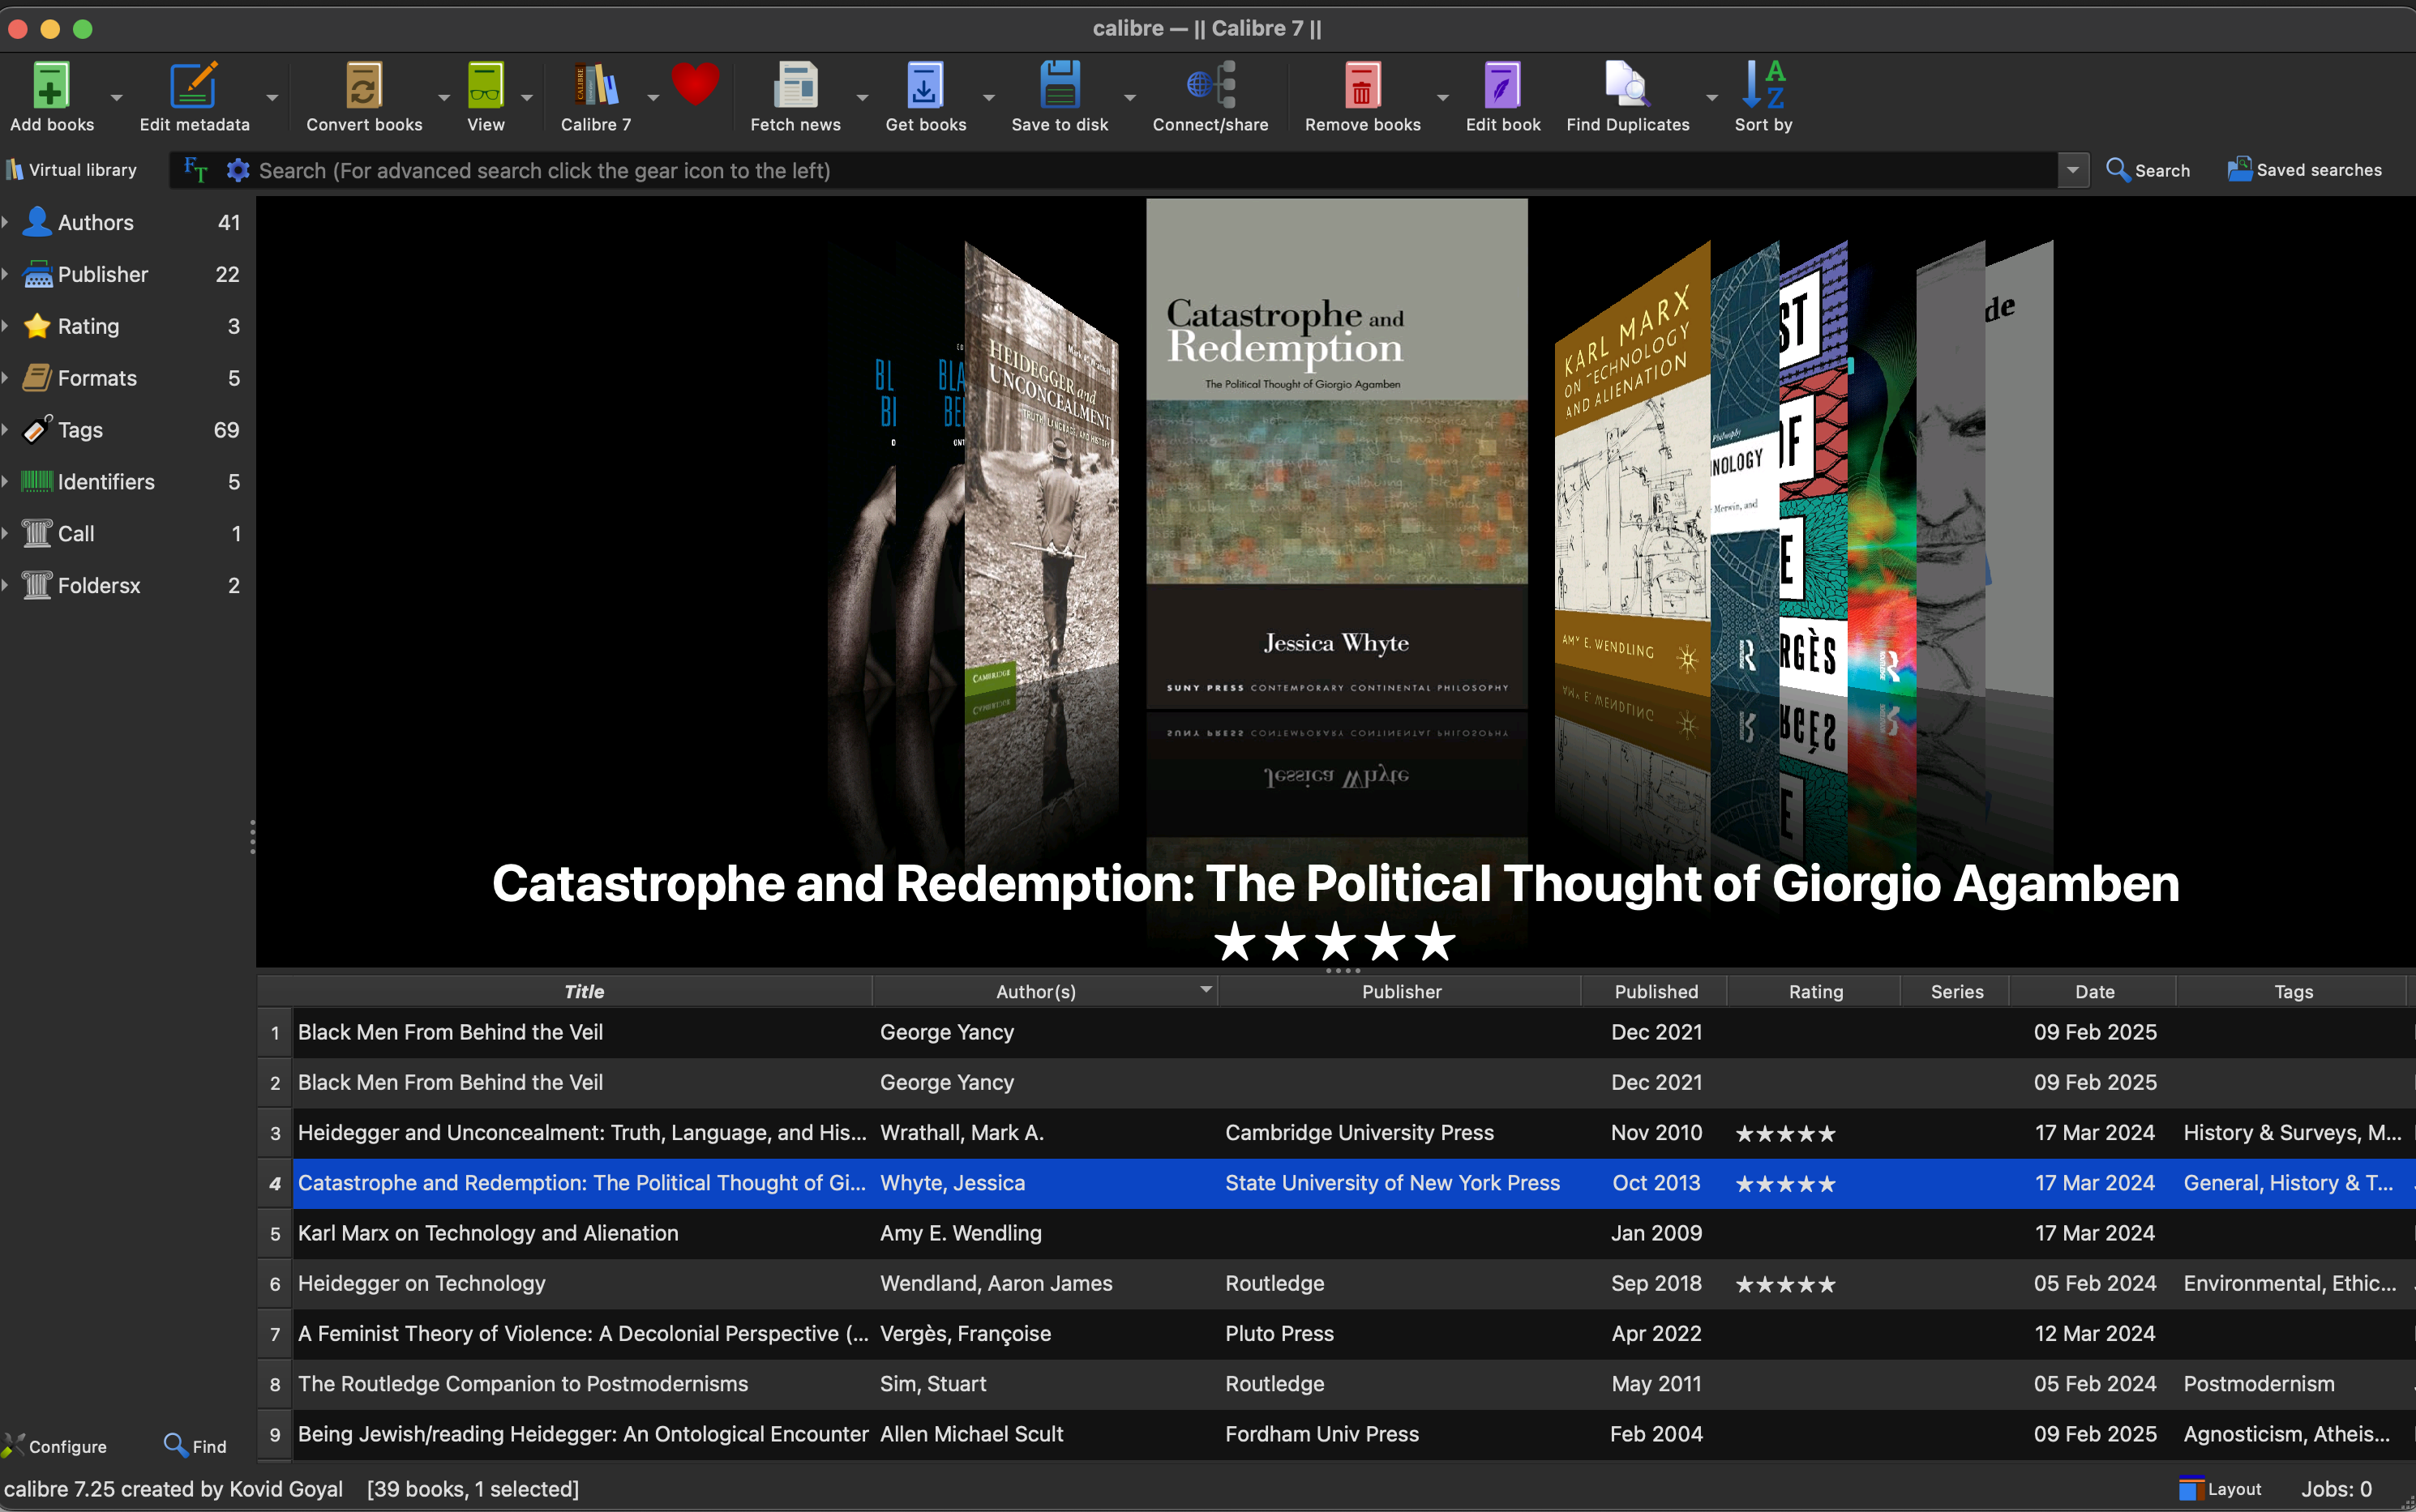Click the Find Duplicates icon
This screenshot has height=1512, width=2416.
(x=1626, y=86)
